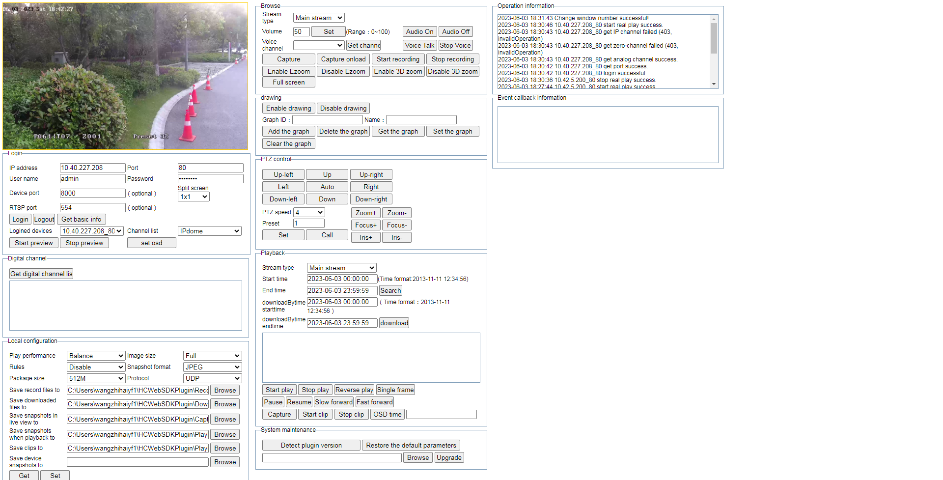The width and height of the screenshot is (943, 480).
Task: Open the Logined devices dropdown
Action: click(x=91, y=231)
